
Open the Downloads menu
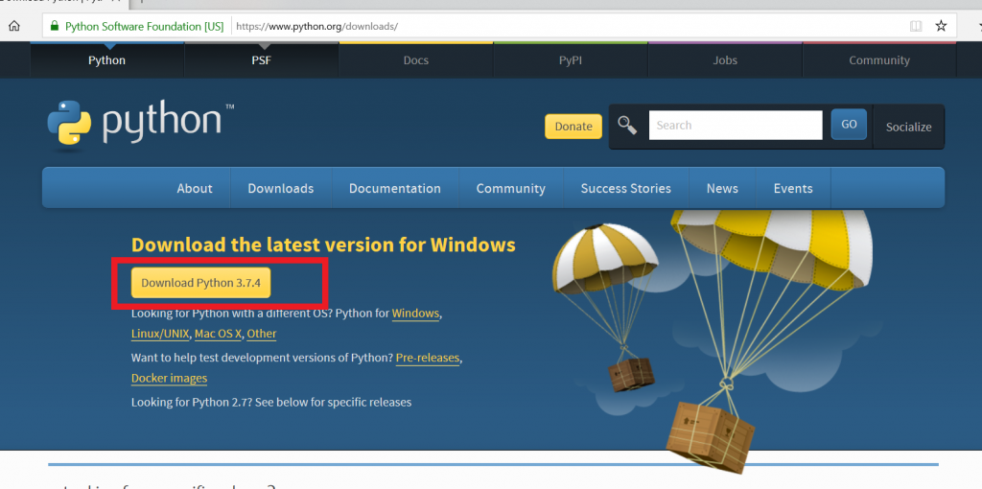point(281,189)
